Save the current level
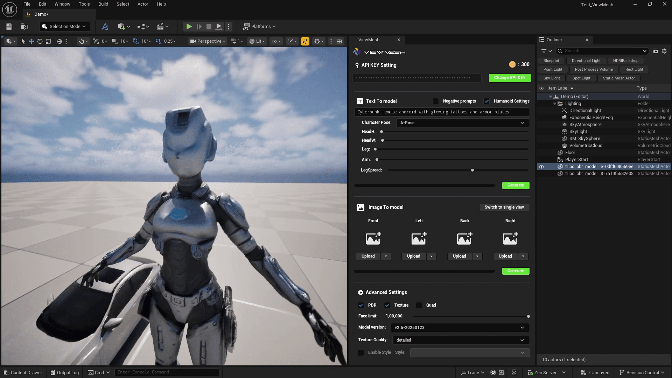 (x=9, y=27)
